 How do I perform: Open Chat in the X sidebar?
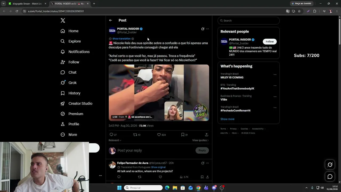coord(68,72)
